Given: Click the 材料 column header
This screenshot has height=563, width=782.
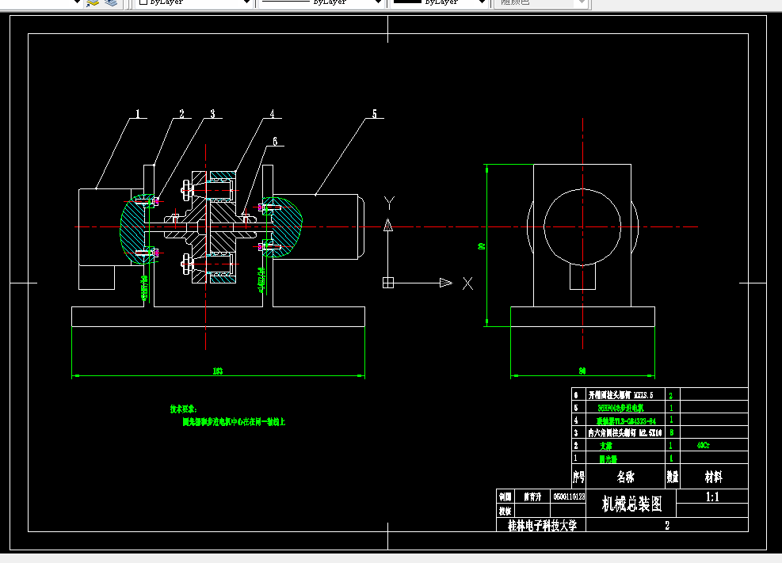Looking at the screenshot, I should click(x=713, y=477).
